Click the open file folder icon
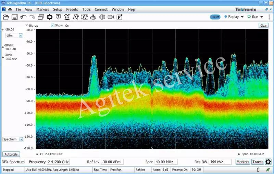This screenshot has height=174, width=274. coord(5,17)
